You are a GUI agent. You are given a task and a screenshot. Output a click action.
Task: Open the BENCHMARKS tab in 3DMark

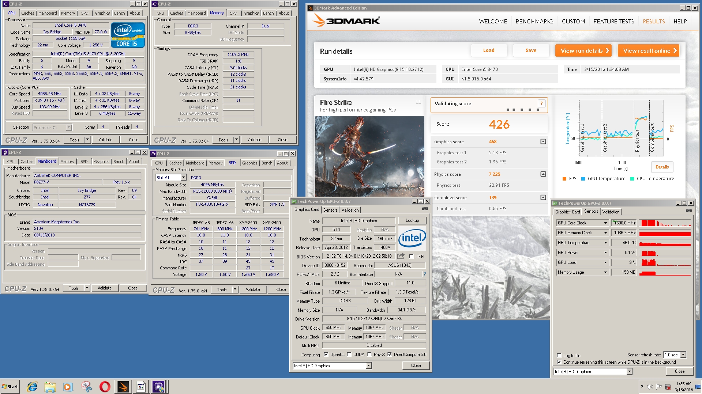pyautogui.click(x=534, y=22)
